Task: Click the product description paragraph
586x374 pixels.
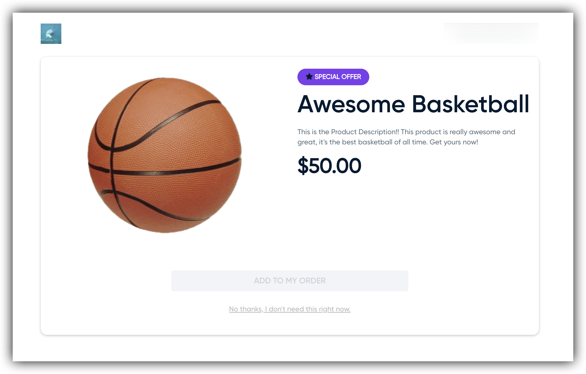Action: click(406, 137)
